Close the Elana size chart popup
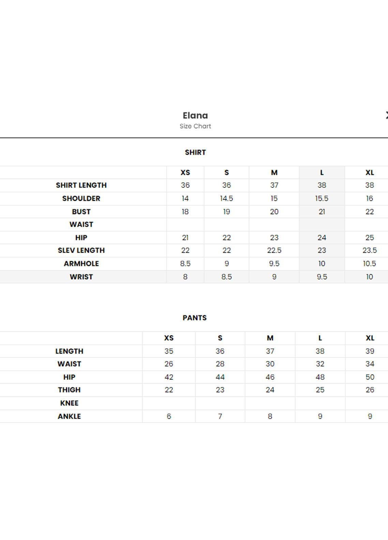 point(387,115)
